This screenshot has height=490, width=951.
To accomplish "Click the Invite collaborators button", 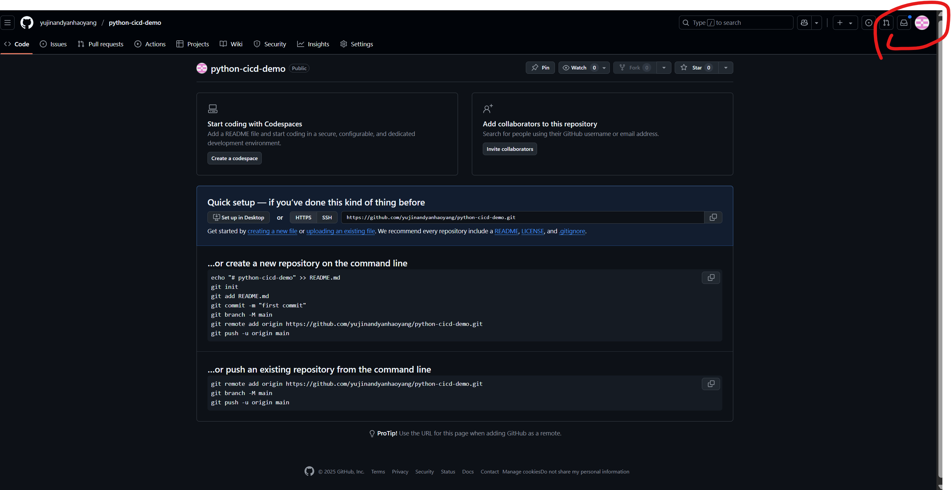I will 510,149.
